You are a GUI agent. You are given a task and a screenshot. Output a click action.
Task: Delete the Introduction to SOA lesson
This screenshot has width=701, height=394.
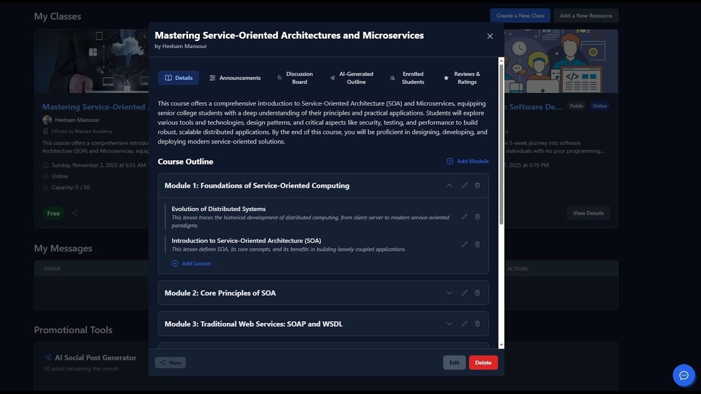tap(477, 245)
